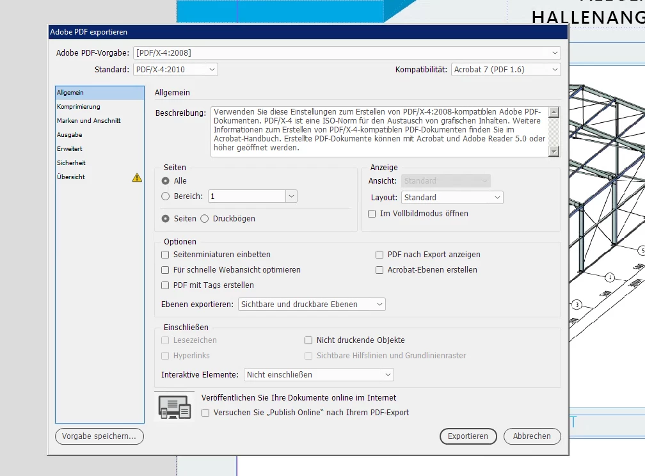The height and width of the screenshot is (476, 645).
Task: Click the Adobe PDF exportieren title bar
Action: (308, 32)
